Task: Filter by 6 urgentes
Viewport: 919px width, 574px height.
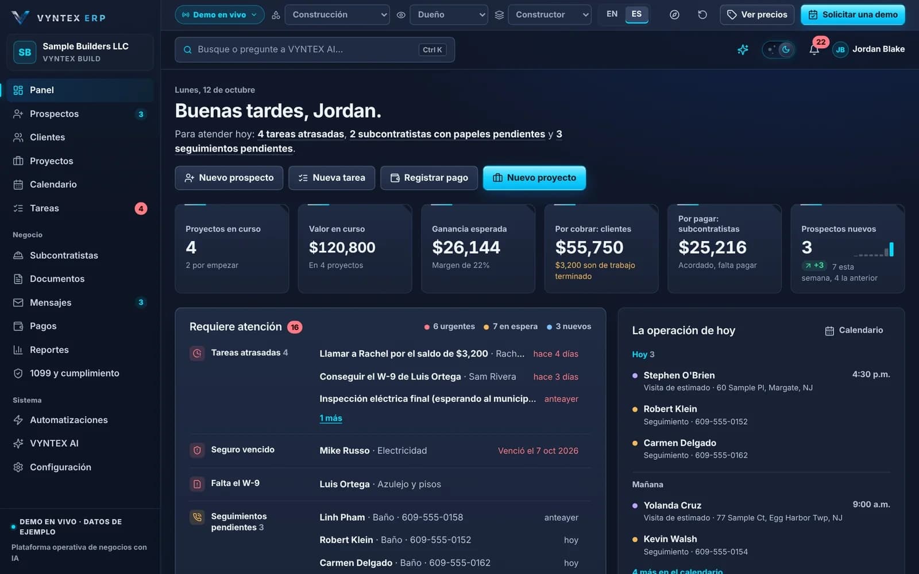Action: (449, 327)
